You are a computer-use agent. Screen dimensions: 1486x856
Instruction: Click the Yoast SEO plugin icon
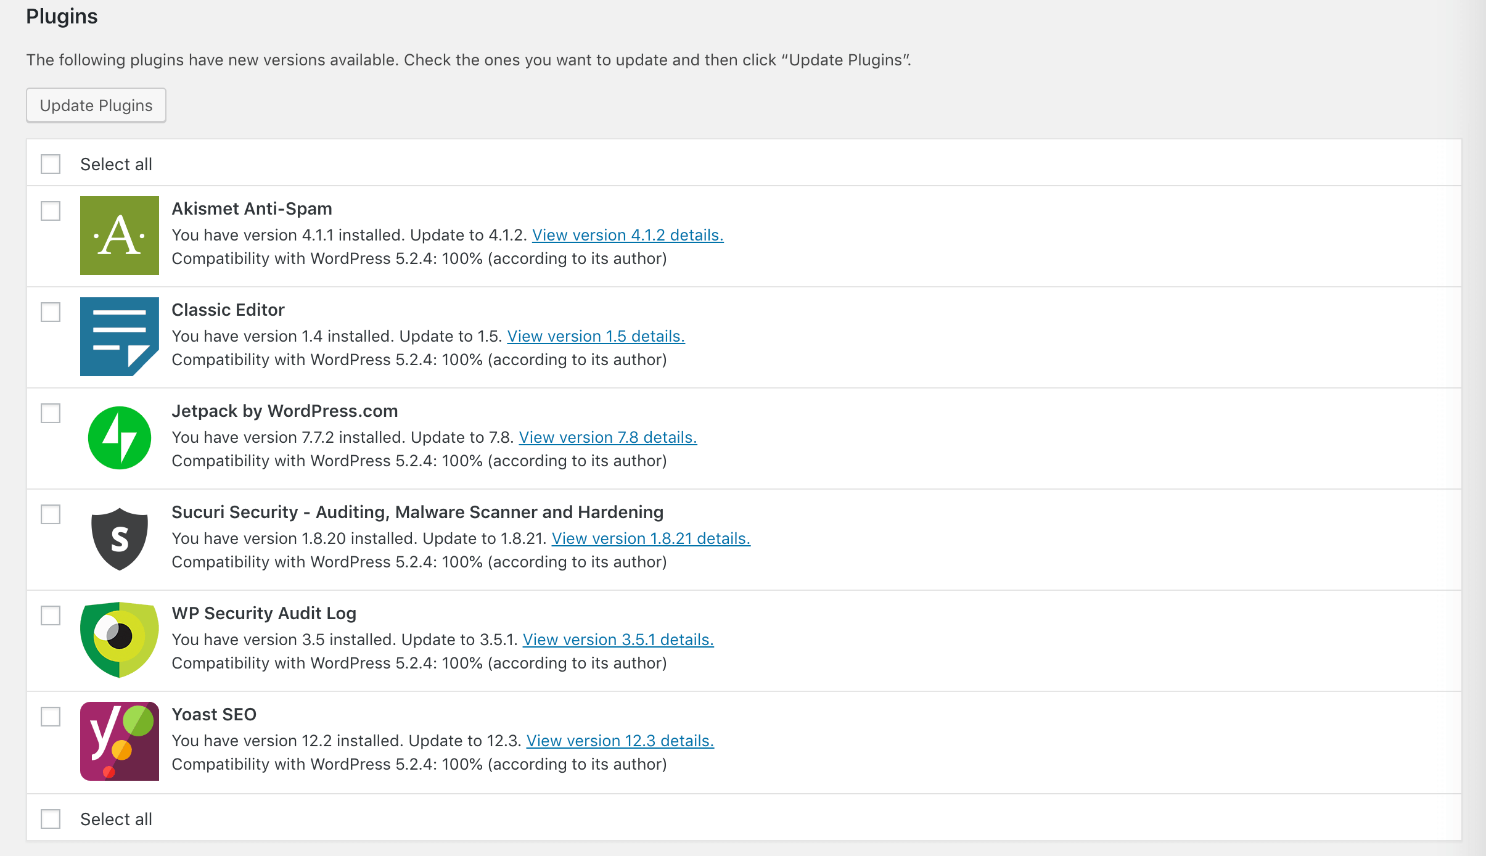coord(120,741)
